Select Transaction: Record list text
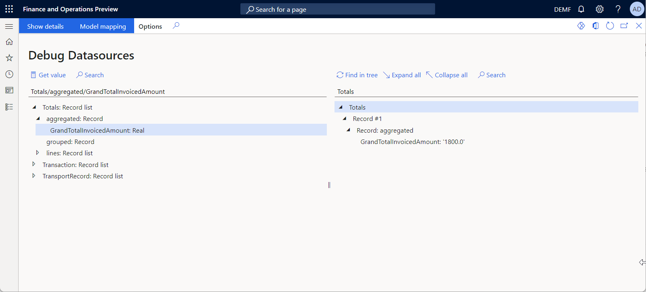 [x=76, y=165]
